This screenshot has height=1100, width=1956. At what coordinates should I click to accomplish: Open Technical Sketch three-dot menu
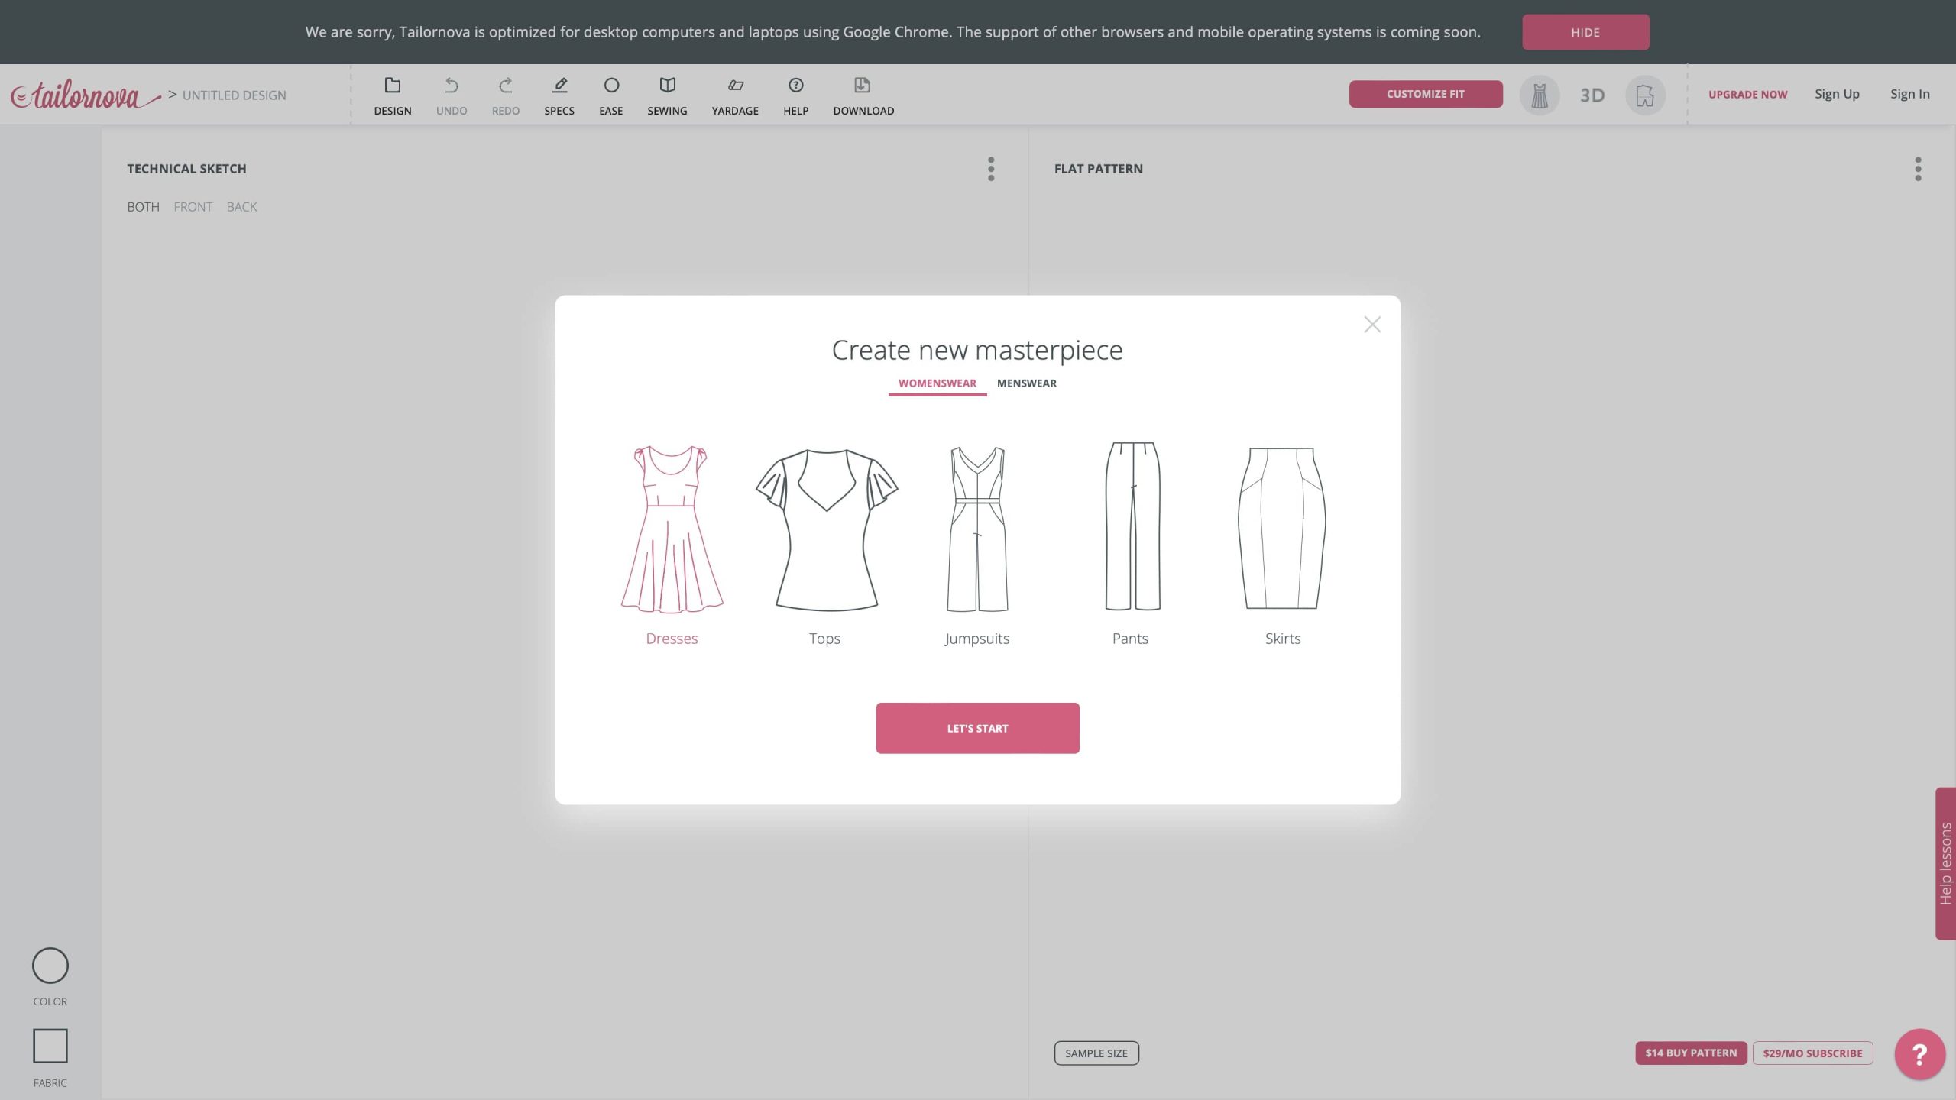click(991, 169)
